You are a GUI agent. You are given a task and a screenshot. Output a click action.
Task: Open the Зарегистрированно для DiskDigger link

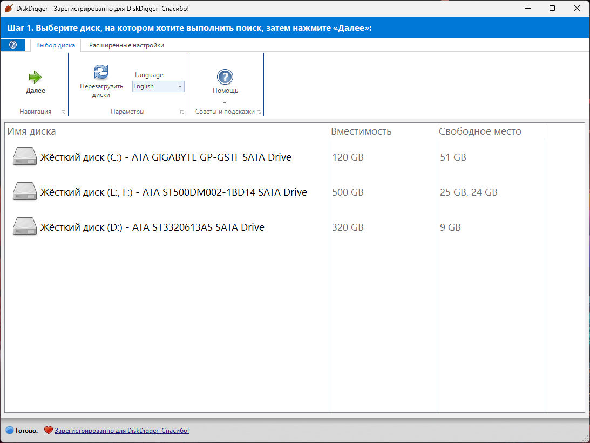coord(121,431)
